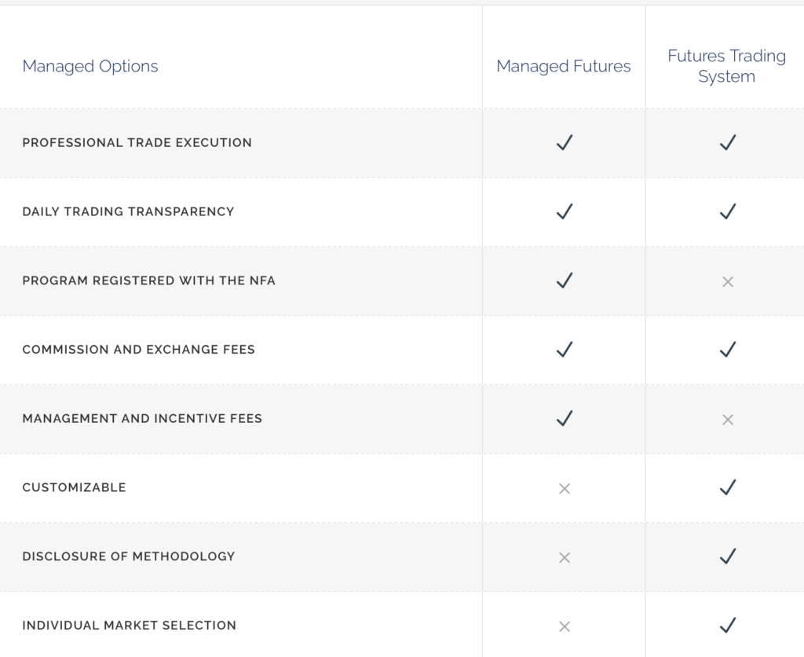Click the Disclosure of Methodology row label
Image resolution: width=804 pixels, height=657 pixels.
click(129, 556)
